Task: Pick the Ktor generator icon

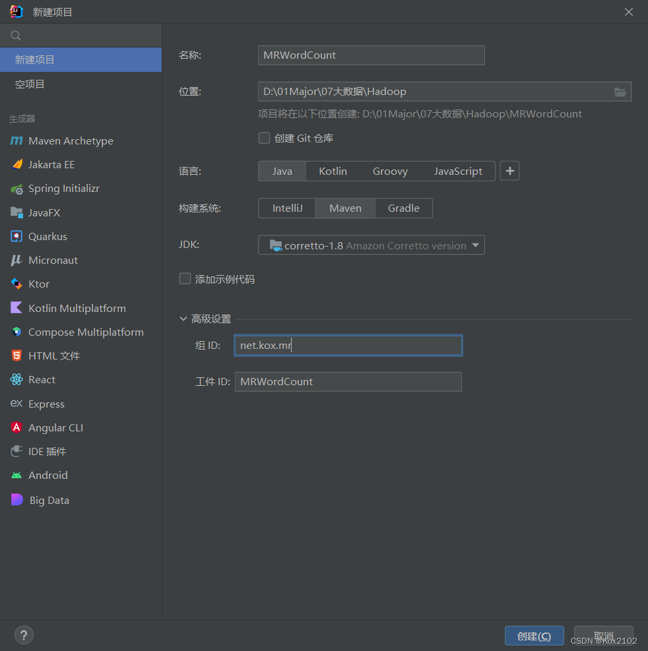Action: click(16, 284)
